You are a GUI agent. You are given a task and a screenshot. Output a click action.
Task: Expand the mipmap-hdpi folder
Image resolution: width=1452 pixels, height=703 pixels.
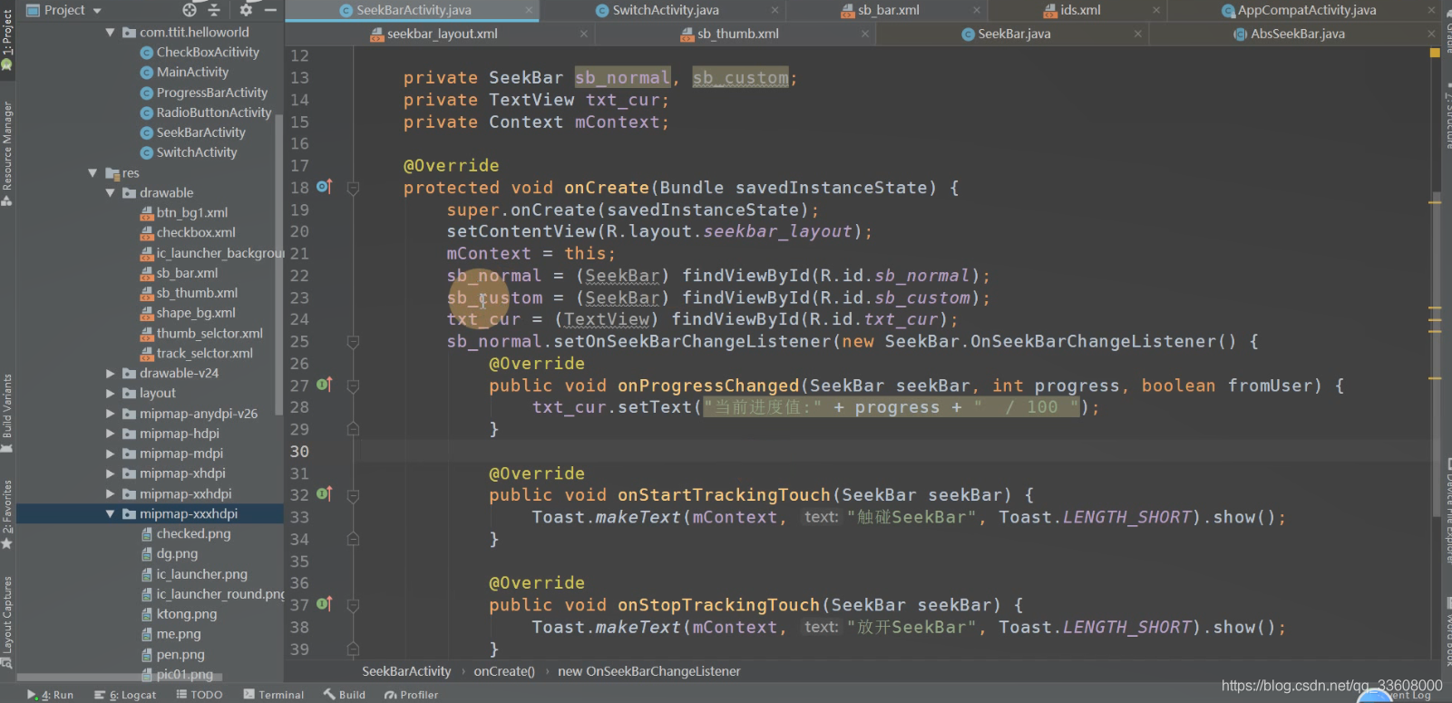111,434
